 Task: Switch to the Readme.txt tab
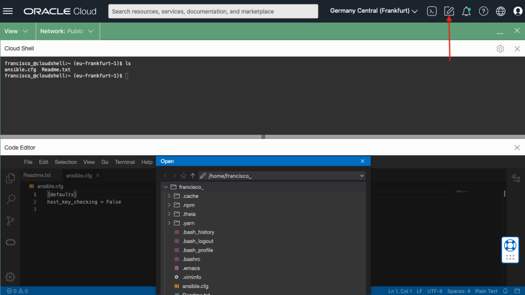(x=38, y=175)
